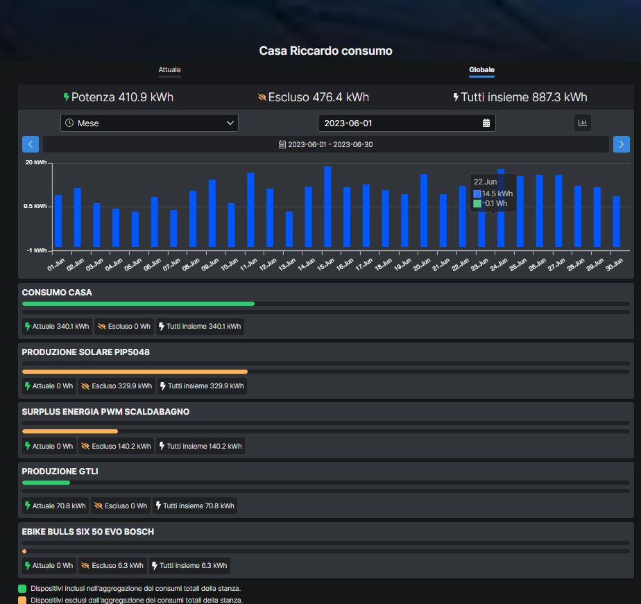641x604 pixels.
Task: Switch to the Attuale tab
Action: click(169, 70)
